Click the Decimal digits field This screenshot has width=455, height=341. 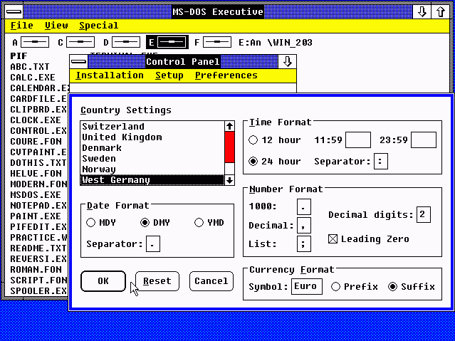point(424,215)
